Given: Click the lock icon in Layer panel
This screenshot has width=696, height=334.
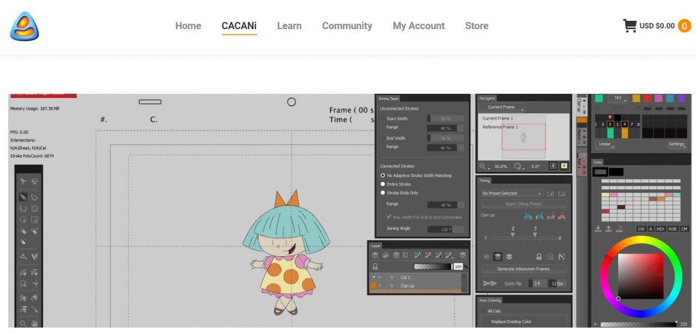Looking at the screenshot, I should [x=375, y=266].
